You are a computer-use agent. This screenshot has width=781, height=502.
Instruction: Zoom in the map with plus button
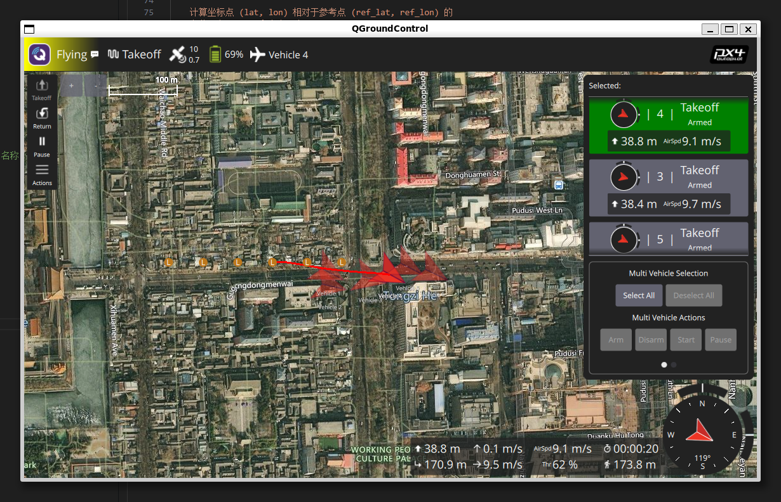point(71,86)
